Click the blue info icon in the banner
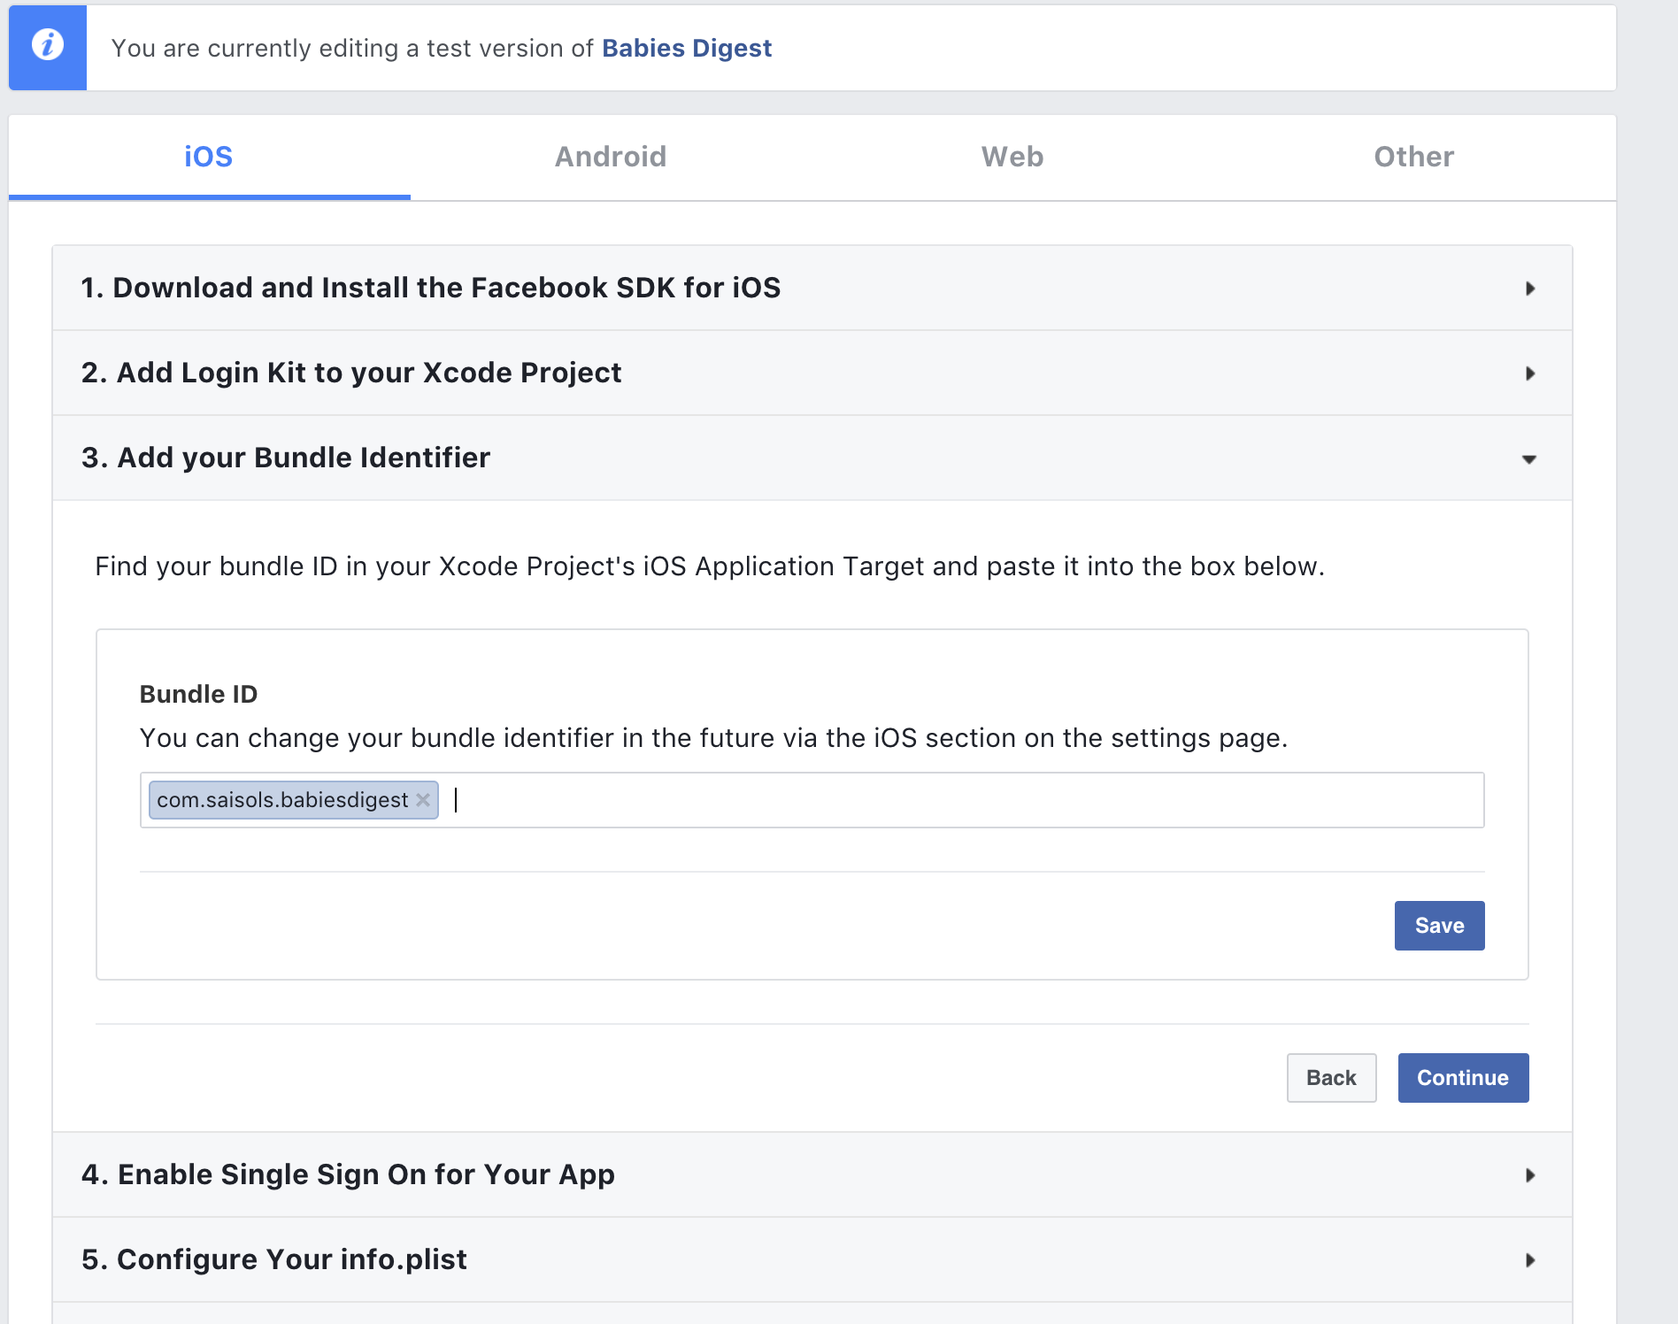 (48, 44)
